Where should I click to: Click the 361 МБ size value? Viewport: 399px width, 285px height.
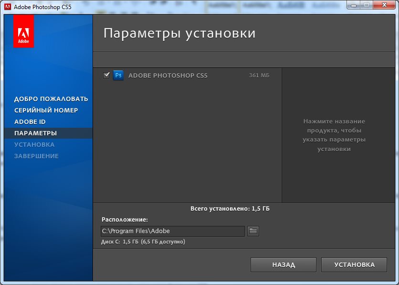(259, 75)
